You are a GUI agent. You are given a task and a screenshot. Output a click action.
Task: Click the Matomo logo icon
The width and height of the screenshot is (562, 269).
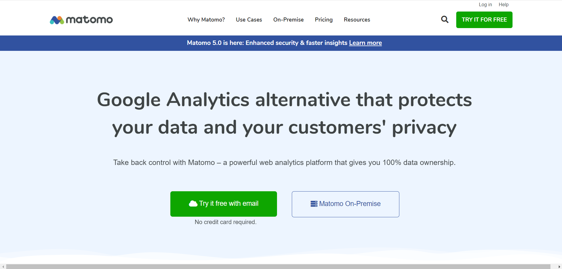coord(57,20)
